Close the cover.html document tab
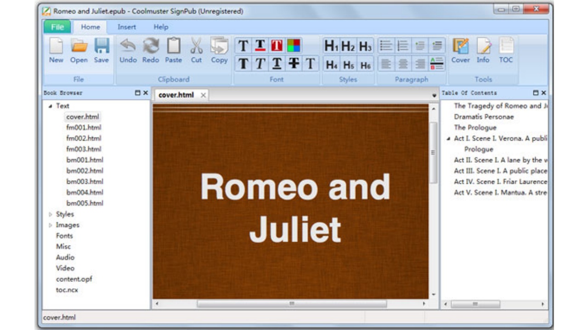588x330 pixels. [x=203, y=95]
